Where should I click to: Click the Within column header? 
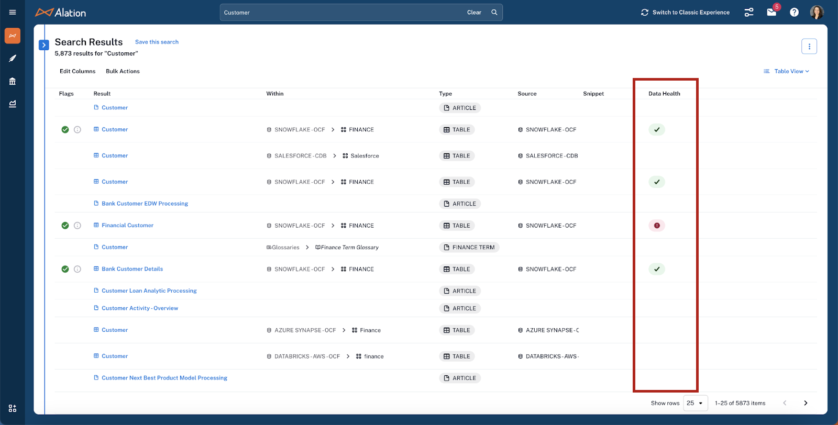[275, 94]
